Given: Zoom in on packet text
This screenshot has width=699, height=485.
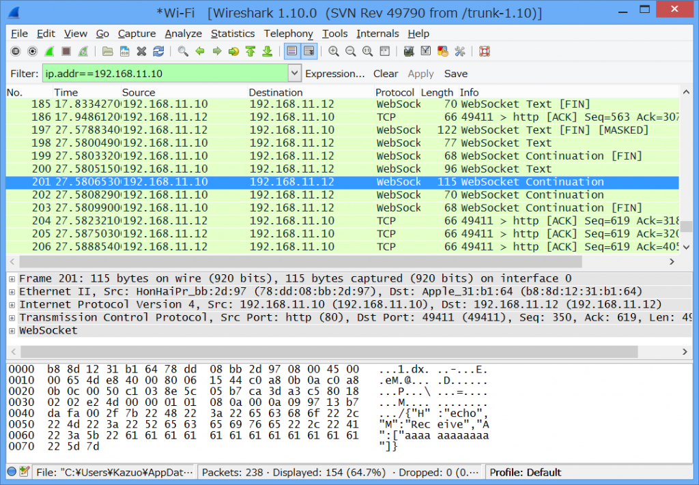Looking at the screenshot, I should point(334,51).
